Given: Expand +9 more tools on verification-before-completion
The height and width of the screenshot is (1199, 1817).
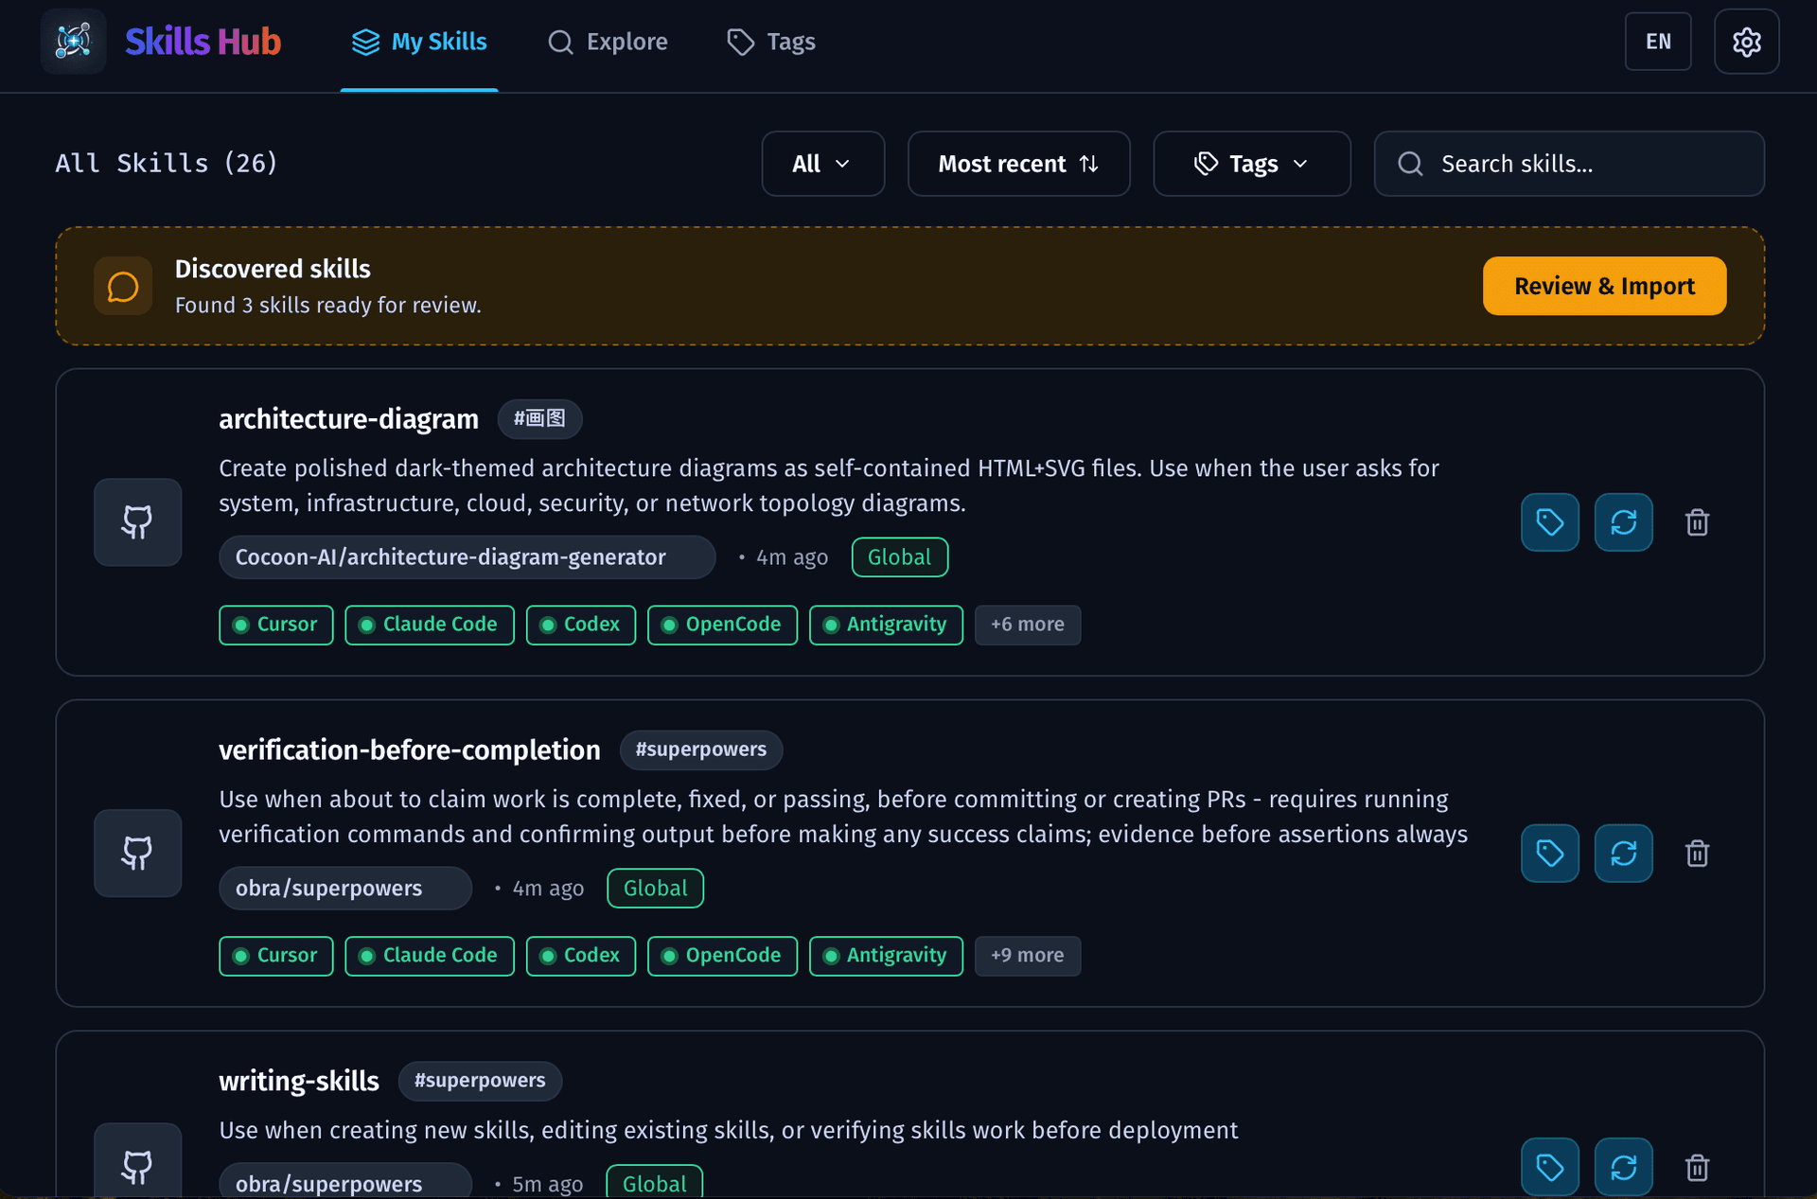Looking at the screenshot, I should [x=1028, y=956].
